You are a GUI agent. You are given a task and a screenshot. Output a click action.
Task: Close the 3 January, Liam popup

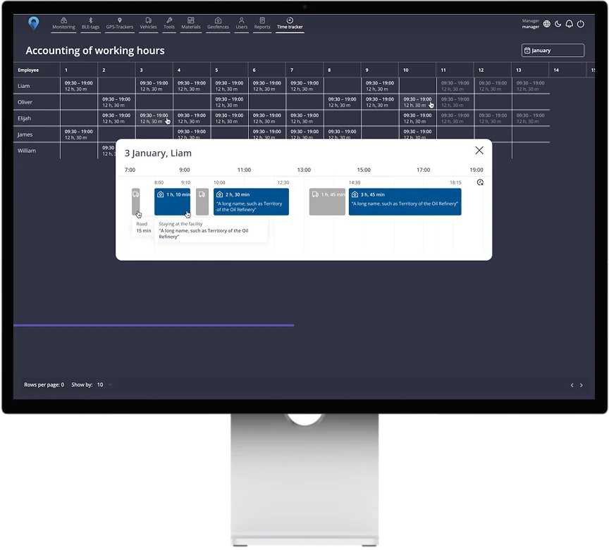pos(479,151)
